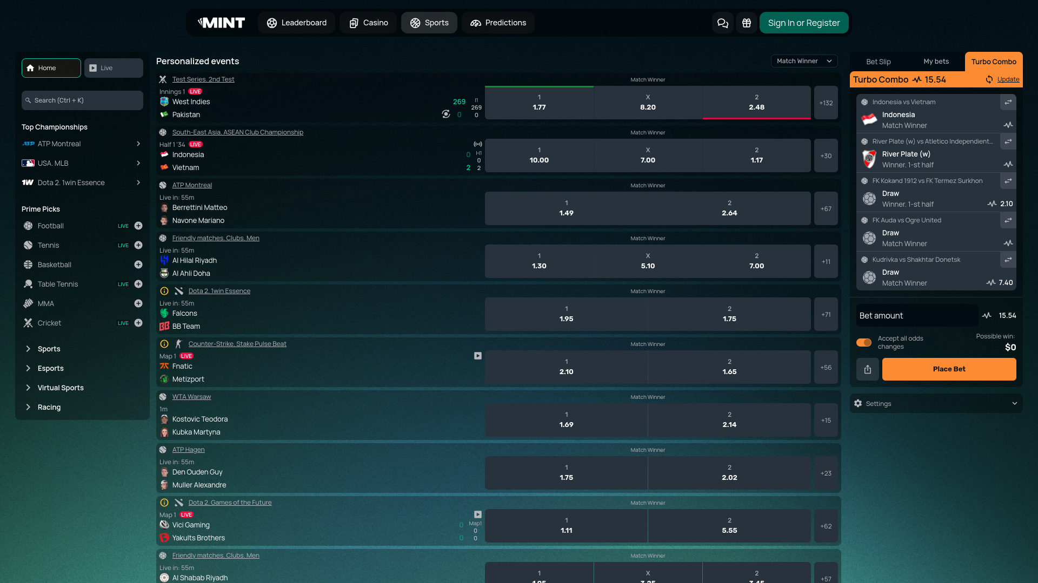Swap the Indonesia vs Vietnam combo selection
Image resolution: width=1038 pixels, height=583 pixels.
pyautogui.click(x=1008, y=102)
